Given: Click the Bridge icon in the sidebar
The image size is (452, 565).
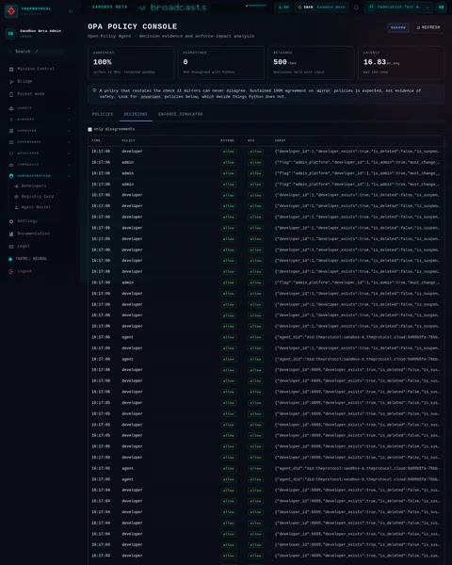Looking at the screenshot, I should click(11, 81).
